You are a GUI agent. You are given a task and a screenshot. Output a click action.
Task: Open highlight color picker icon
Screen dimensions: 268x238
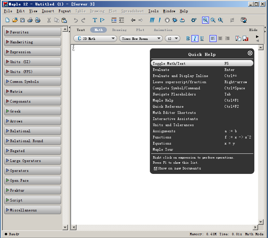pyautogui.click(x=245, y=39)
